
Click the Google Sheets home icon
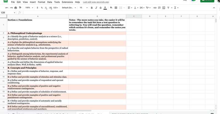pos(5,1)
